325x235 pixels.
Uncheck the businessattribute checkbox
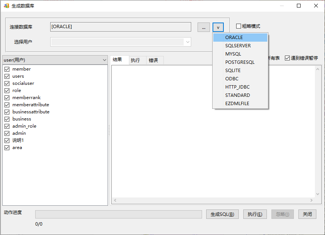click(7, 112)
